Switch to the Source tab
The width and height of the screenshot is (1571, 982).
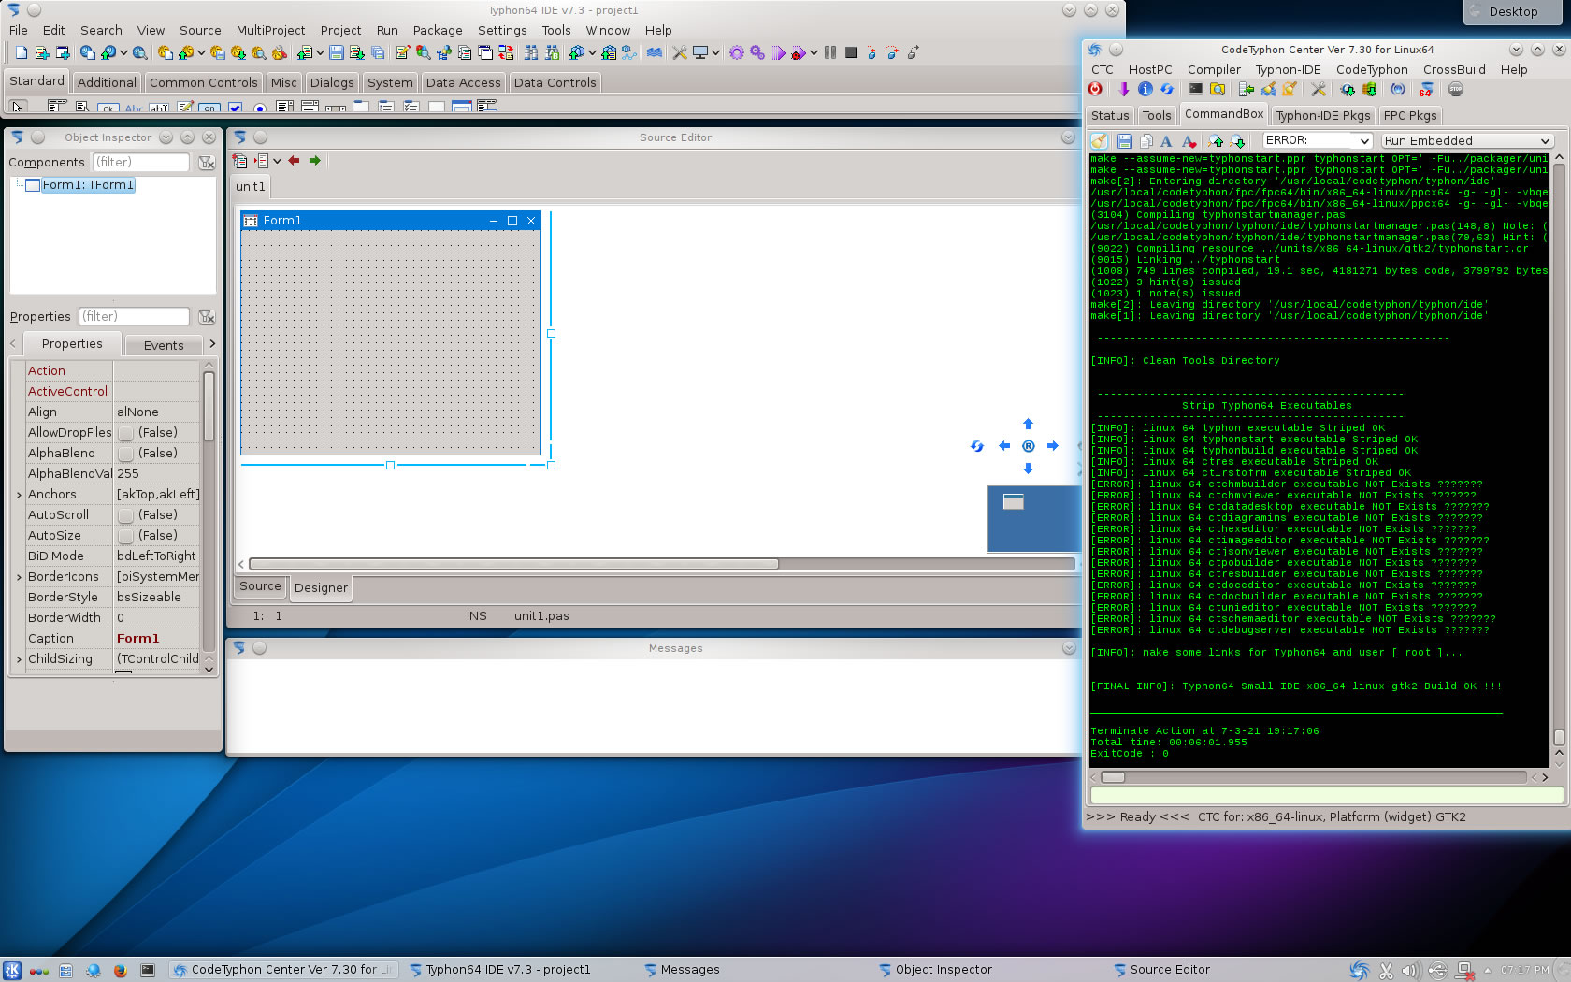[260, 586]
